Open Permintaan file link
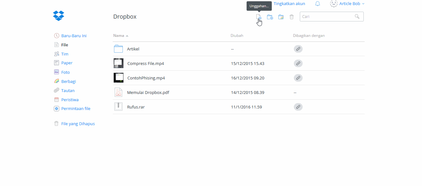422x186 pixels. pyautogui.click(x=76, y=108)
